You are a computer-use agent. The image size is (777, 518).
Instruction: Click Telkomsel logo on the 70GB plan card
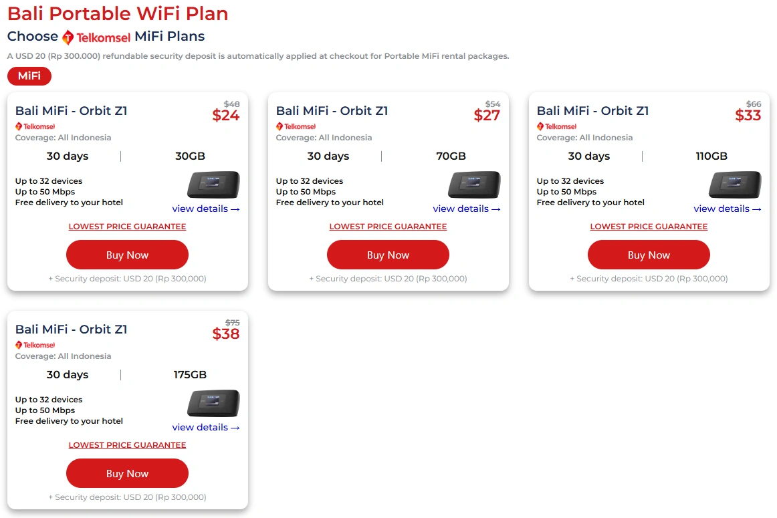[x=296, y=126]
